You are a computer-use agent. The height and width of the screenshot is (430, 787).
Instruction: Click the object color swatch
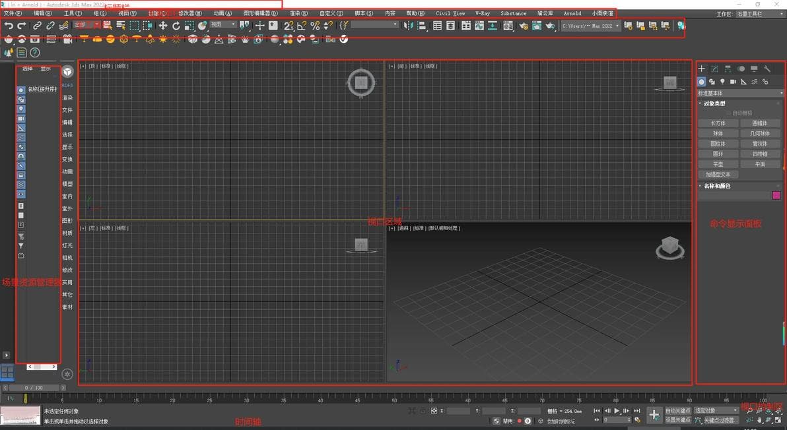point(776,195)
